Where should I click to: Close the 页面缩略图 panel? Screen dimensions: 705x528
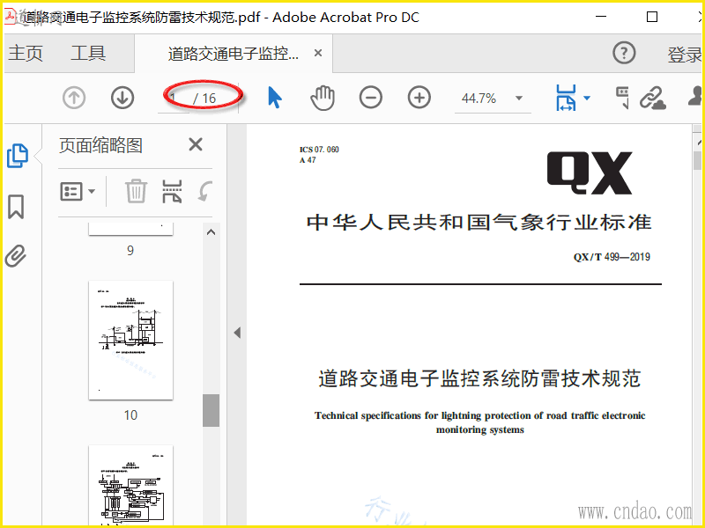click(196, 144)
